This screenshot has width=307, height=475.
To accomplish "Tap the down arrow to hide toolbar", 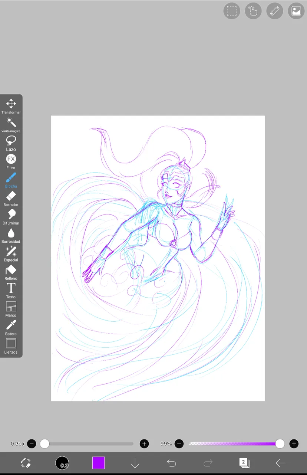I will click(135, 463).
